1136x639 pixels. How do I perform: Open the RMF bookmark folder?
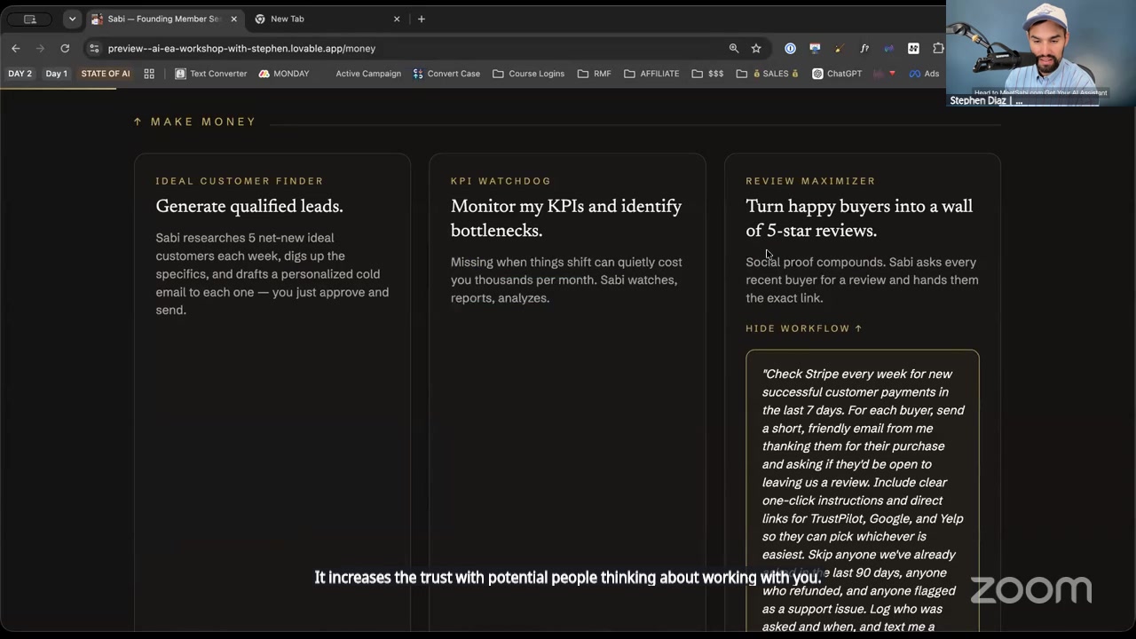tap(595, 74)
